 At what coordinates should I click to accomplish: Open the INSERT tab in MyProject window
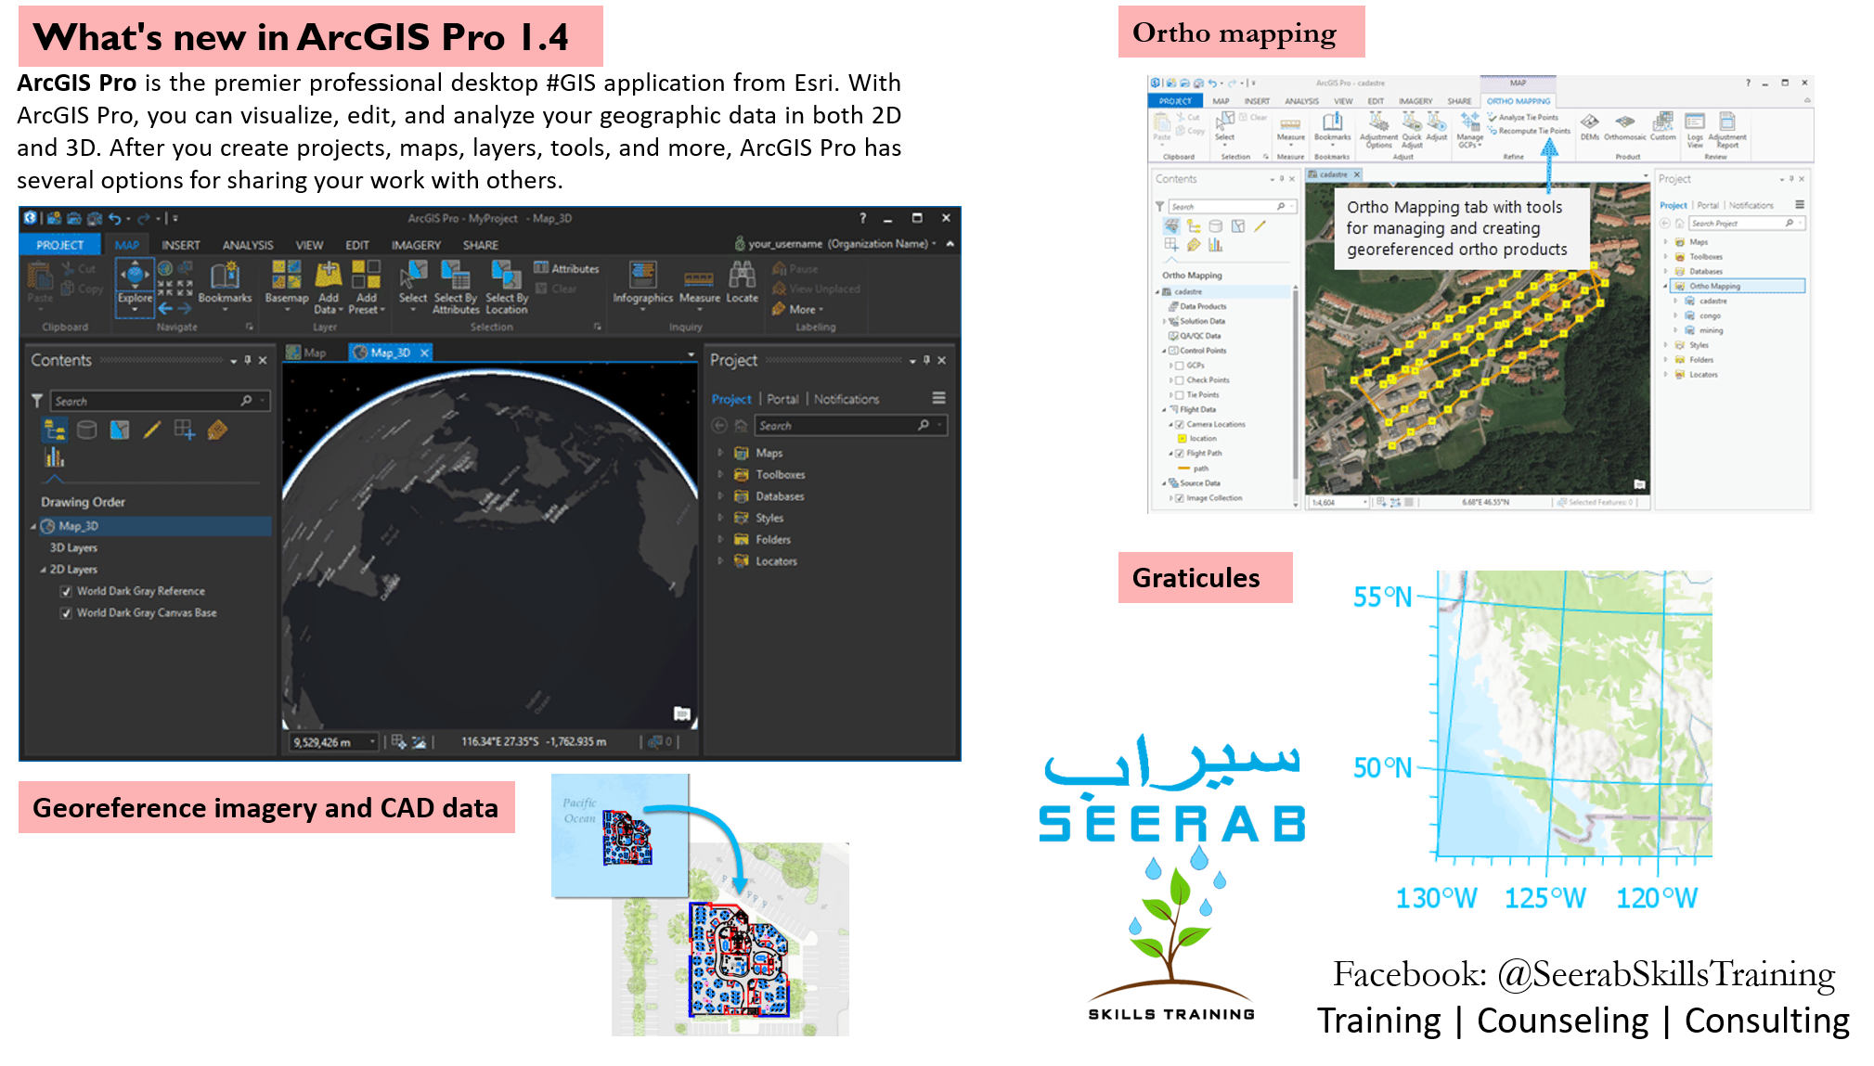coord(181,245)
